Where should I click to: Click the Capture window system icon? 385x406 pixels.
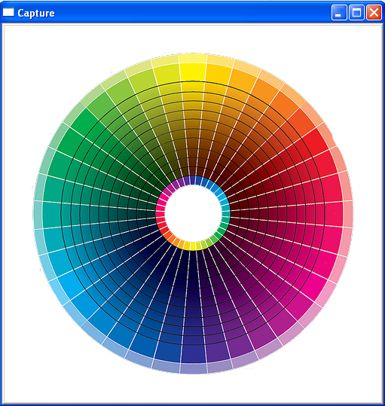[x=8, y=12]
